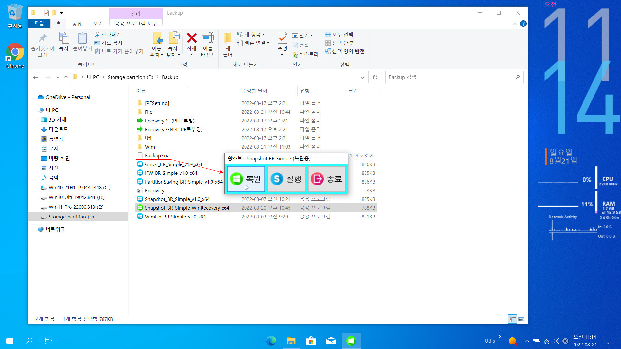The width and height of the screenshot is (621, 349).
Task: Open recent locations dropdown arrow
Action: pos(58,77)
